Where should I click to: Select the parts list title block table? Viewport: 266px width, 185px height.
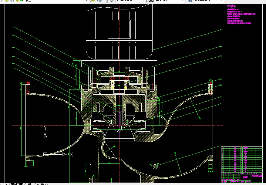point(242,164)
